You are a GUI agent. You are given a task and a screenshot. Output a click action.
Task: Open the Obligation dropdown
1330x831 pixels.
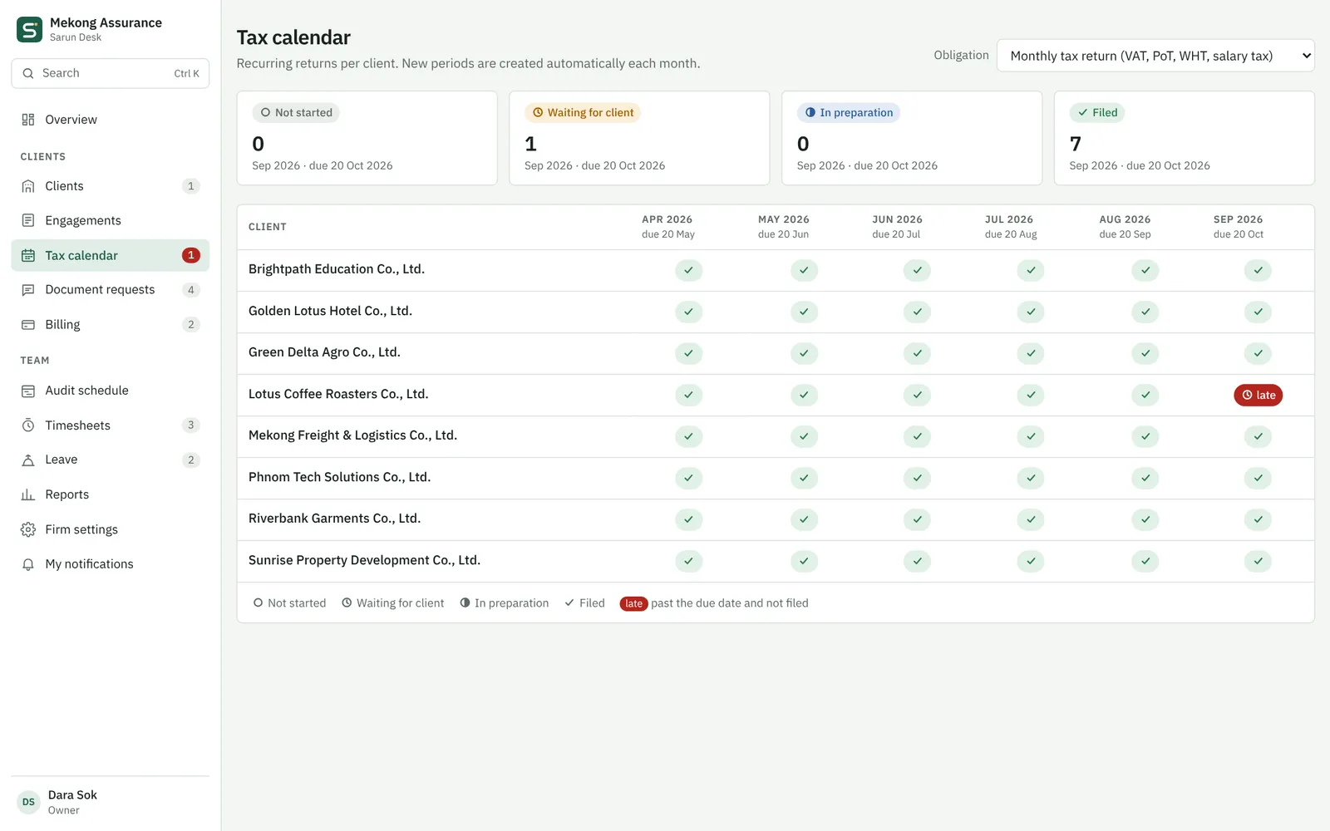click(1155, 56)
